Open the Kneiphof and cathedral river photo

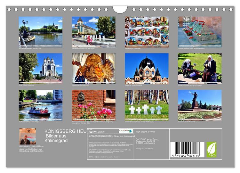point(41,32)
